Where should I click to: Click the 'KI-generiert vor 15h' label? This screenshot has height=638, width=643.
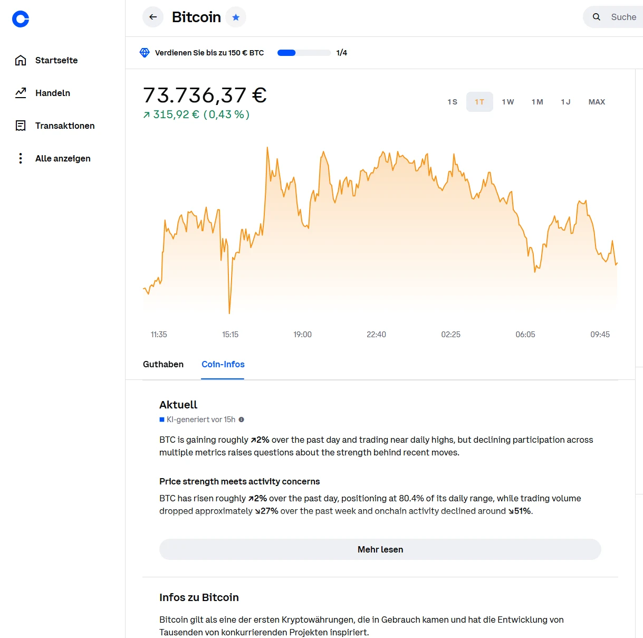click(x=201, y=420)
